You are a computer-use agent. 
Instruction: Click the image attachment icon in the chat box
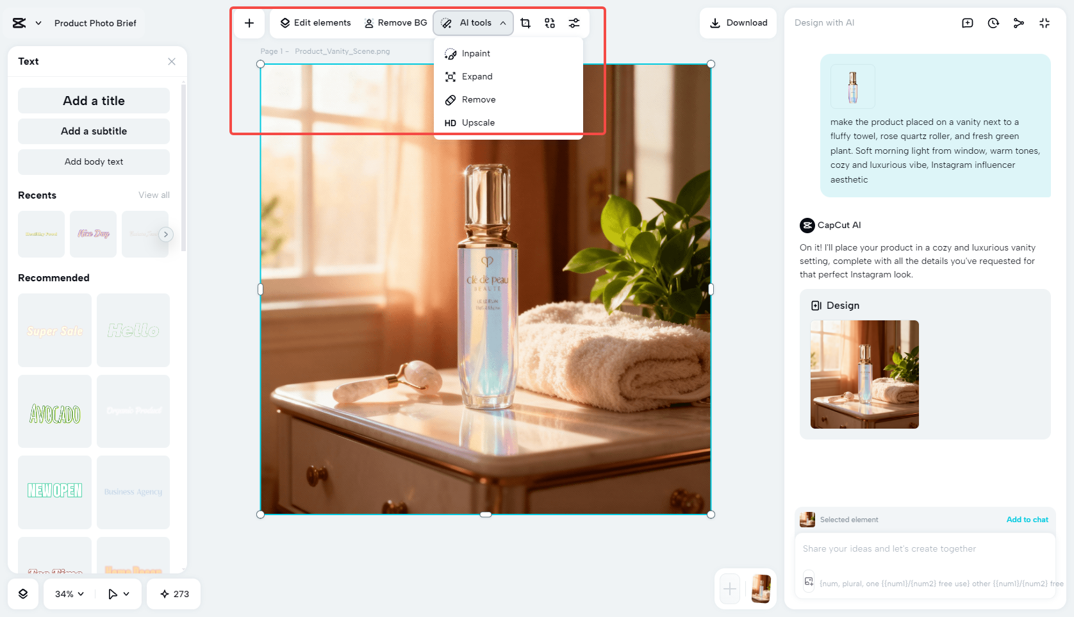808,580
